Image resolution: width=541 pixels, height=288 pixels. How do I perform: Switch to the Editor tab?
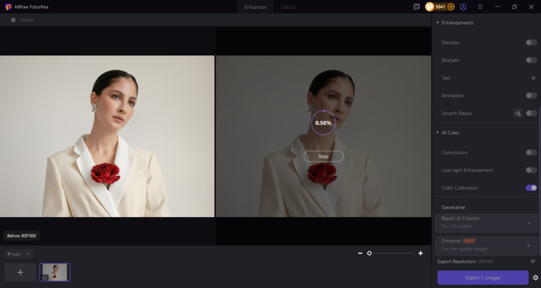[x=288, y=7]
